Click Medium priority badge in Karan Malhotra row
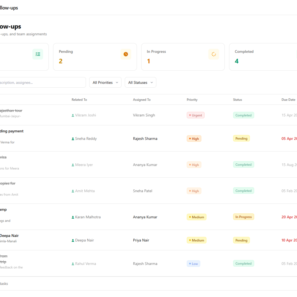The image size is (297, 297). [x=197, y=217]
